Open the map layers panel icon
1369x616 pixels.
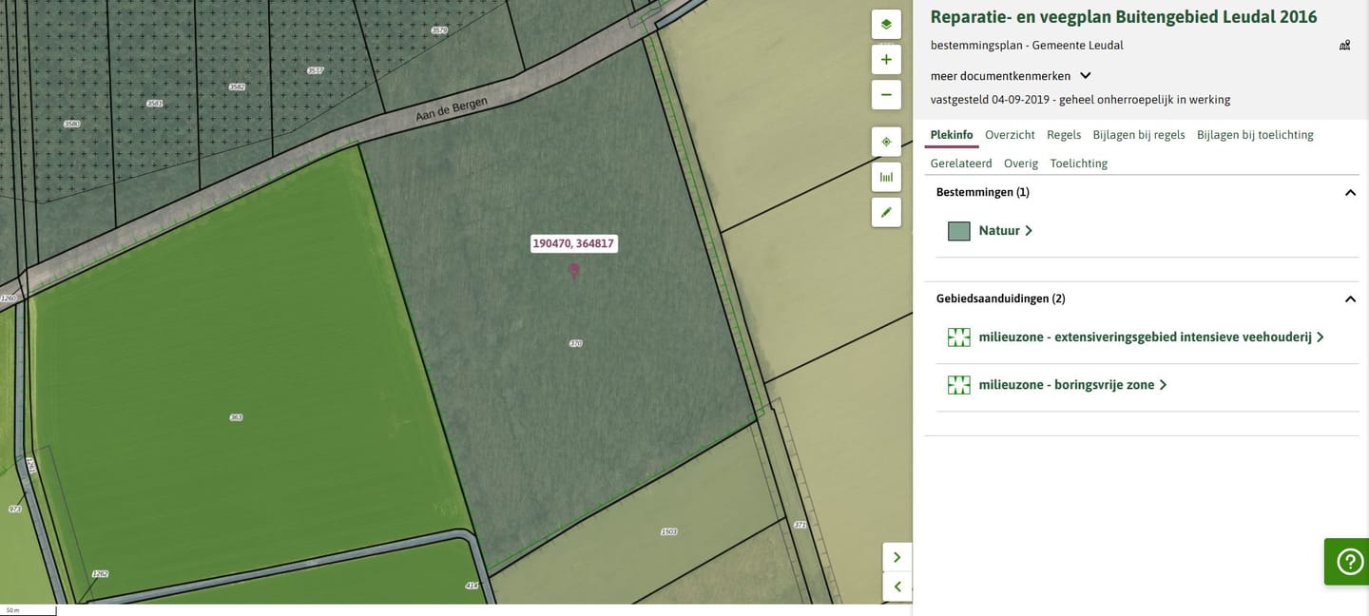[886, 25]
